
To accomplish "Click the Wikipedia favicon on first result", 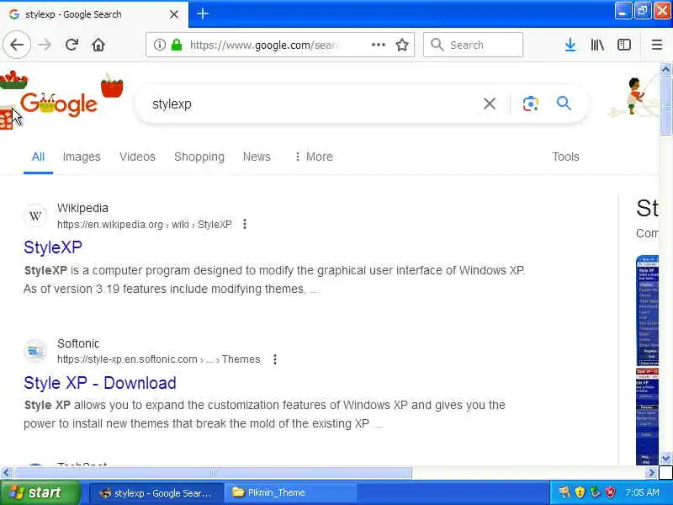I will [35, 215].
